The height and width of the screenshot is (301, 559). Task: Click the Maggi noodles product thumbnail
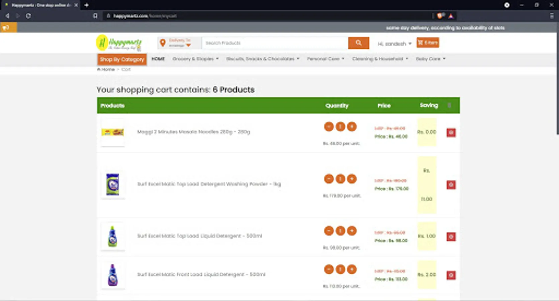113,132
